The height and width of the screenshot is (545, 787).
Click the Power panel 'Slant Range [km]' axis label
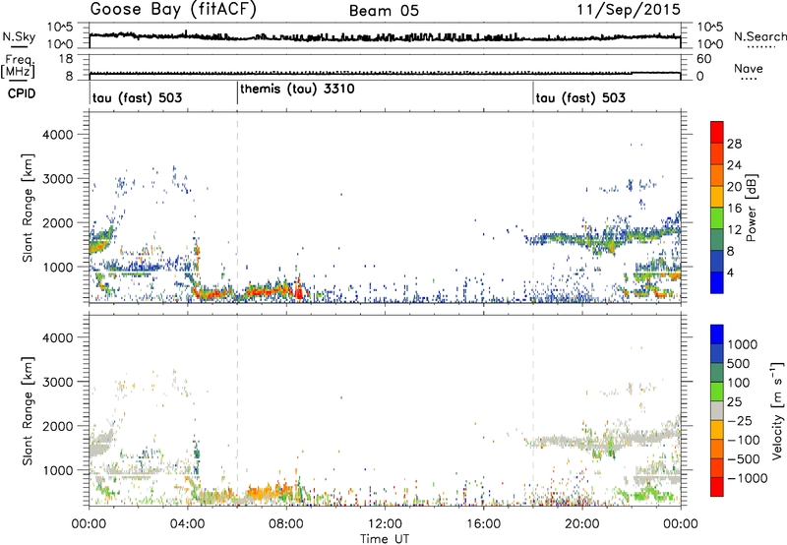coord(28,208)
